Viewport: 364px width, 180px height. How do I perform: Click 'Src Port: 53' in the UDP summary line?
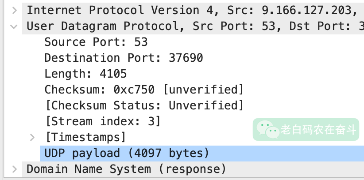click(235, 26)
